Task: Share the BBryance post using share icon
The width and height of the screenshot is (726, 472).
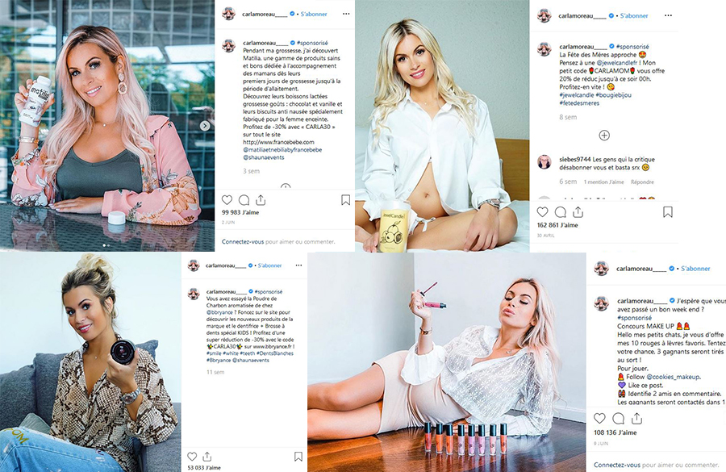Action: pos(207,457)
